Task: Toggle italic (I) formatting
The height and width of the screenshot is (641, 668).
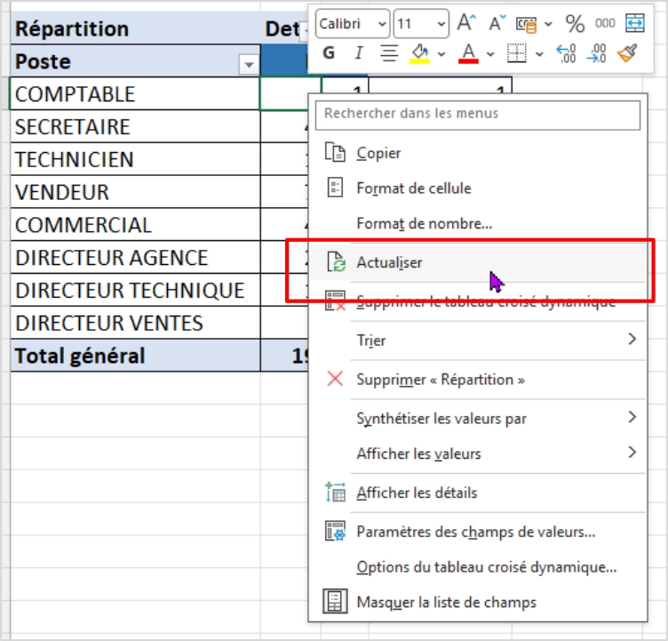Action: 359,53
